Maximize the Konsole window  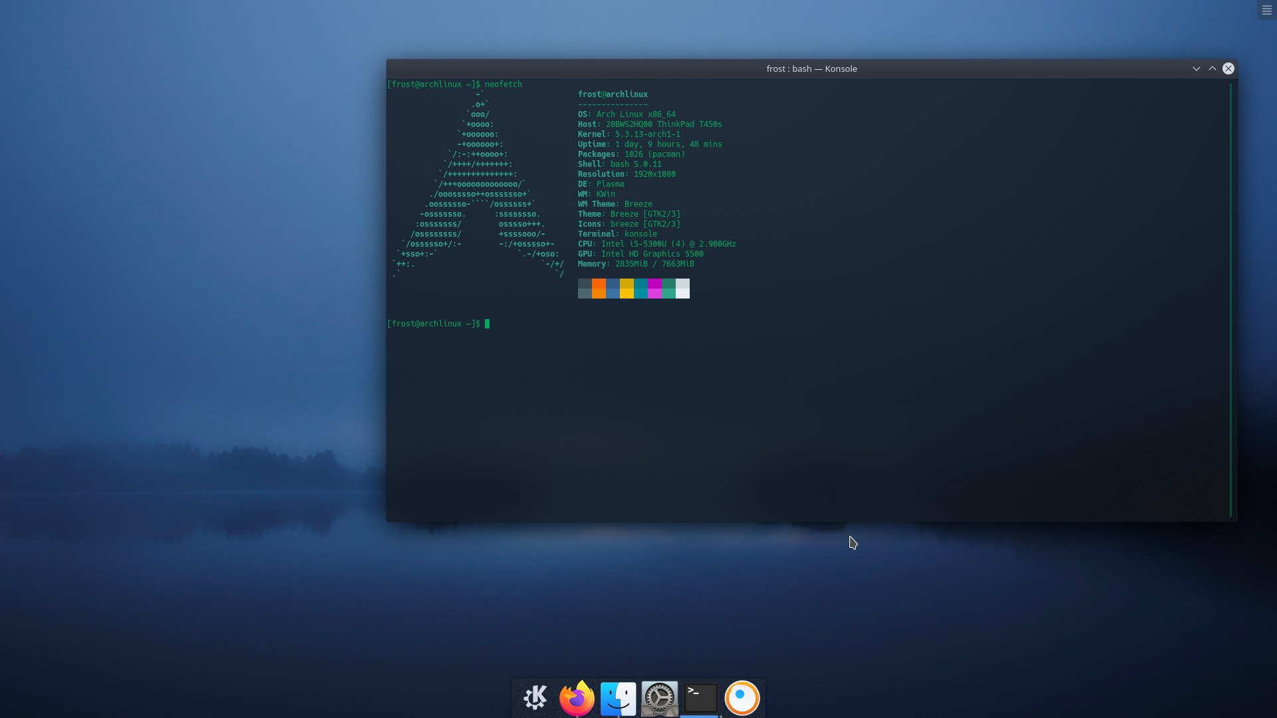[x=1212, y=68]
